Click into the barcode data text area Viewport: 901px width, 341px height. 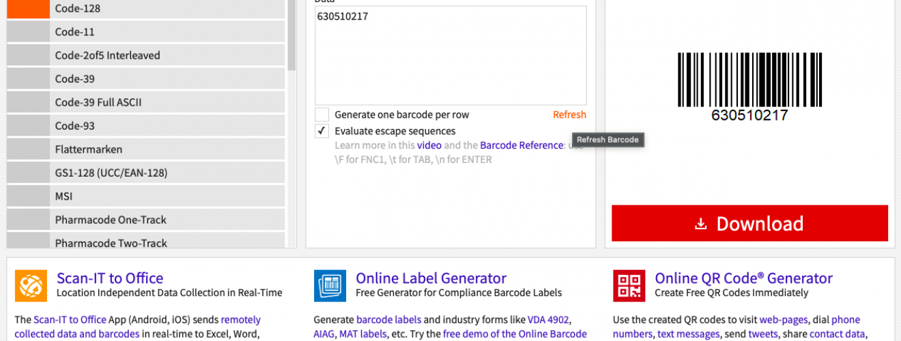point(450,55)
